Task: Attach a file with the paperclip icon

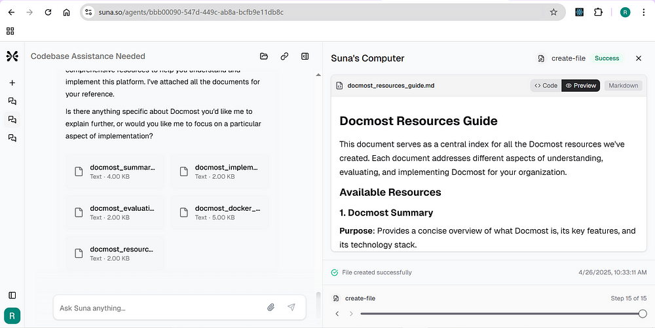Action: (x=271, y=308)
